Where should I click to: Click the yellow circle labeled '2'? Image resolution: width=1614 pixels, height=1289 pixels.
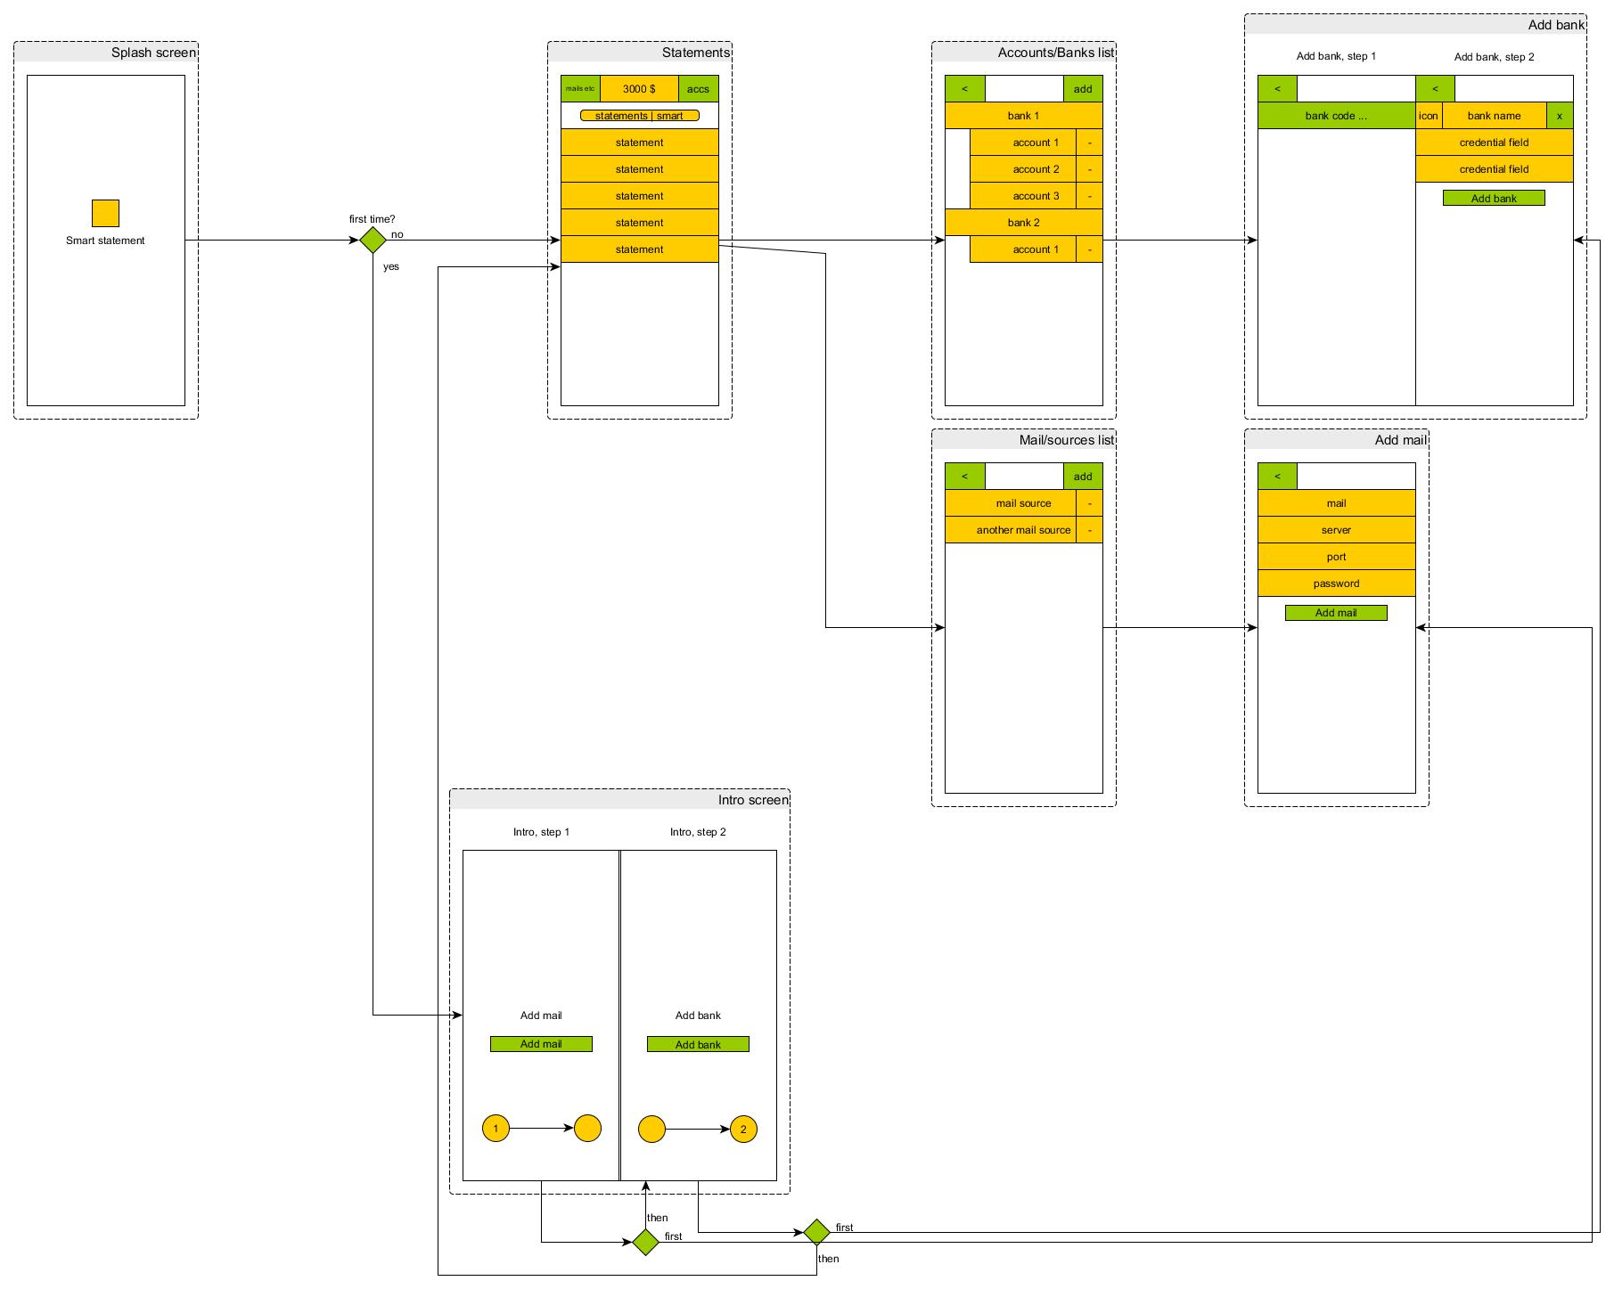(743, 1129)
